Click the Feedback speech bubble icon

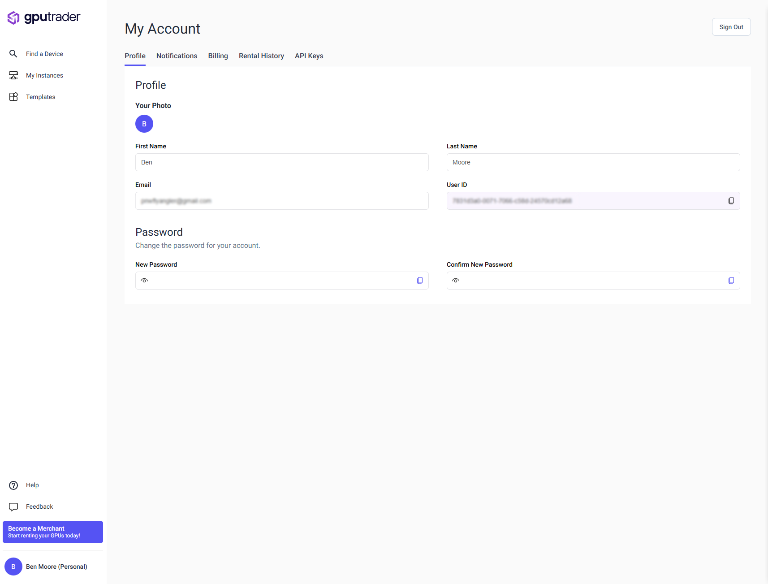(x=13, y=507)
